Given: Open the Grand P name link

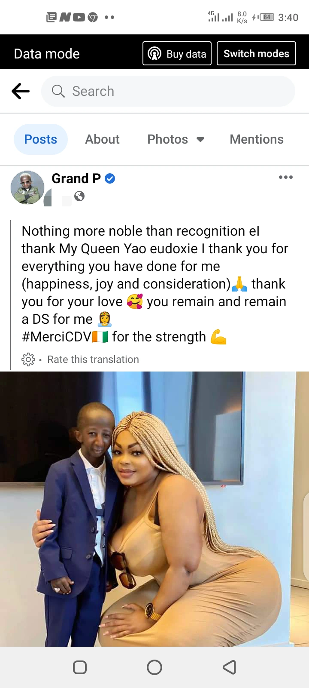Looking at the screenshot, I should tap(76, 178).
